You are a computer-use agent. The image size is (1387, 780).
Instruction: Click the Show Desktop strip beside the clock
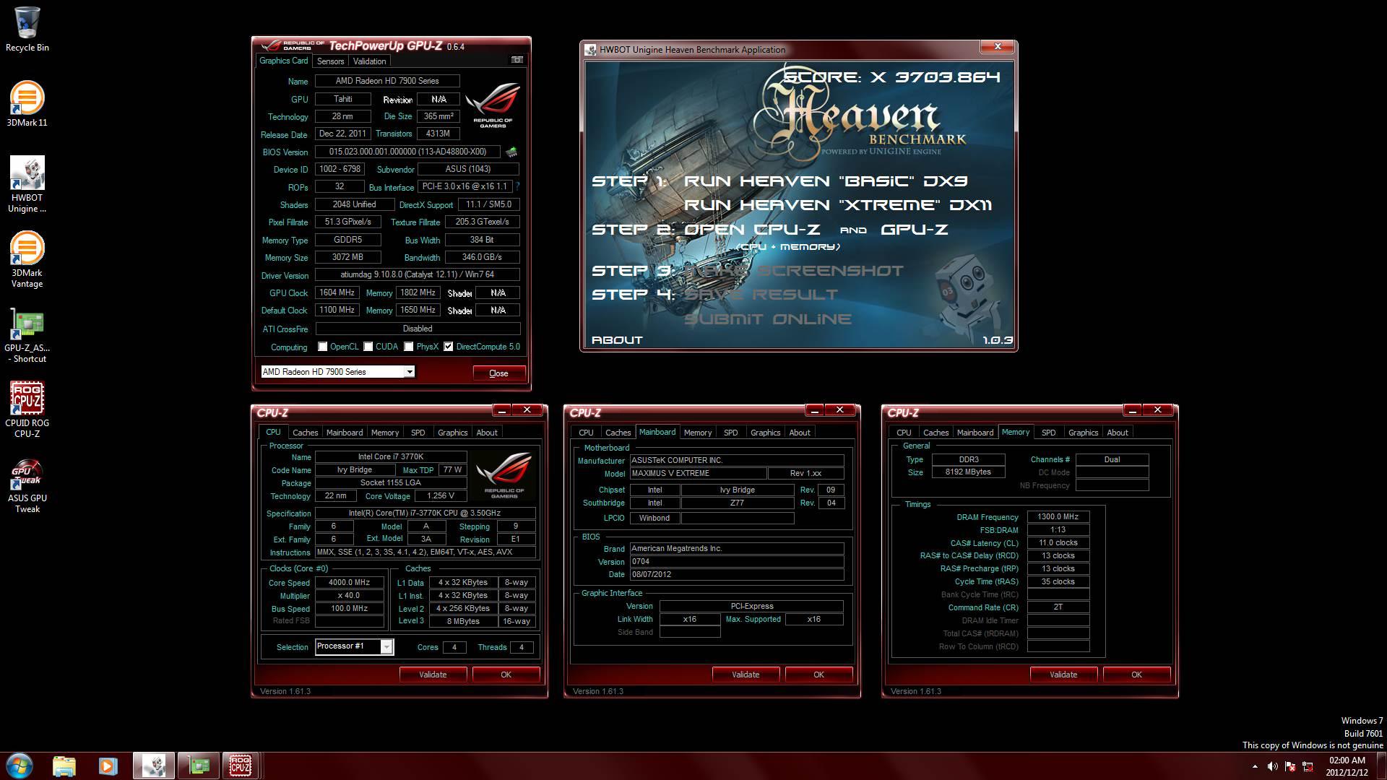coord(1381,766)
